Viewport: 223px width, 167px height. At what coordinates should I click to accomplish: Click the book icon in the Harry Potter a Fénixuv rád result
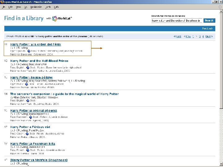pos(27,134)
